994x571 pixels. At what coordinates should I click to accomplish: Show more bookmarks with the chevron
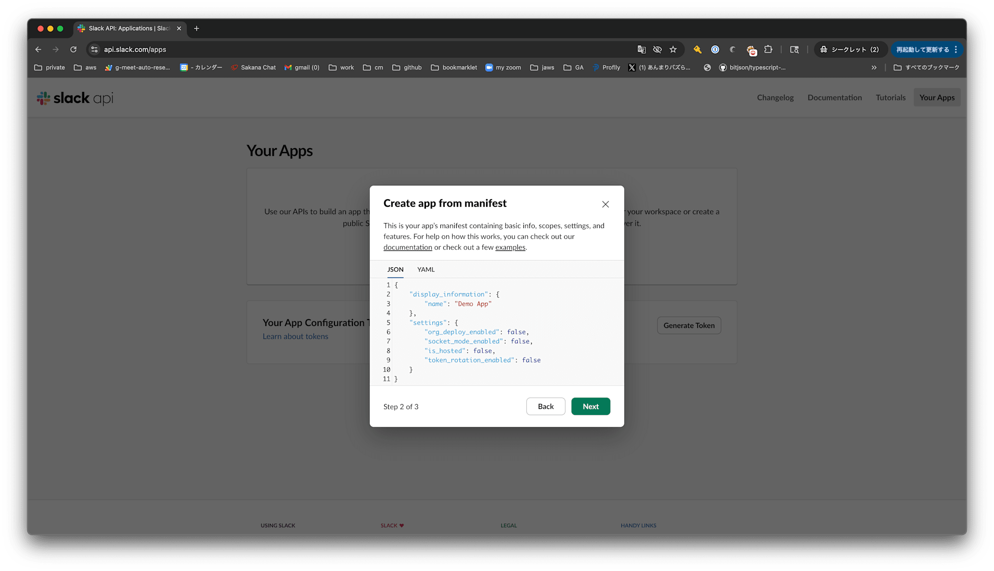coord(874,68)
